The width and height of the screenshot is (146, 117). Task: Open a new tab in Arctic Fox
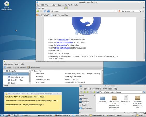(x=66, y=8)
